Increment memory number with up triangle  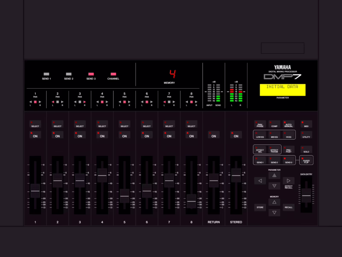click(274, 202)
